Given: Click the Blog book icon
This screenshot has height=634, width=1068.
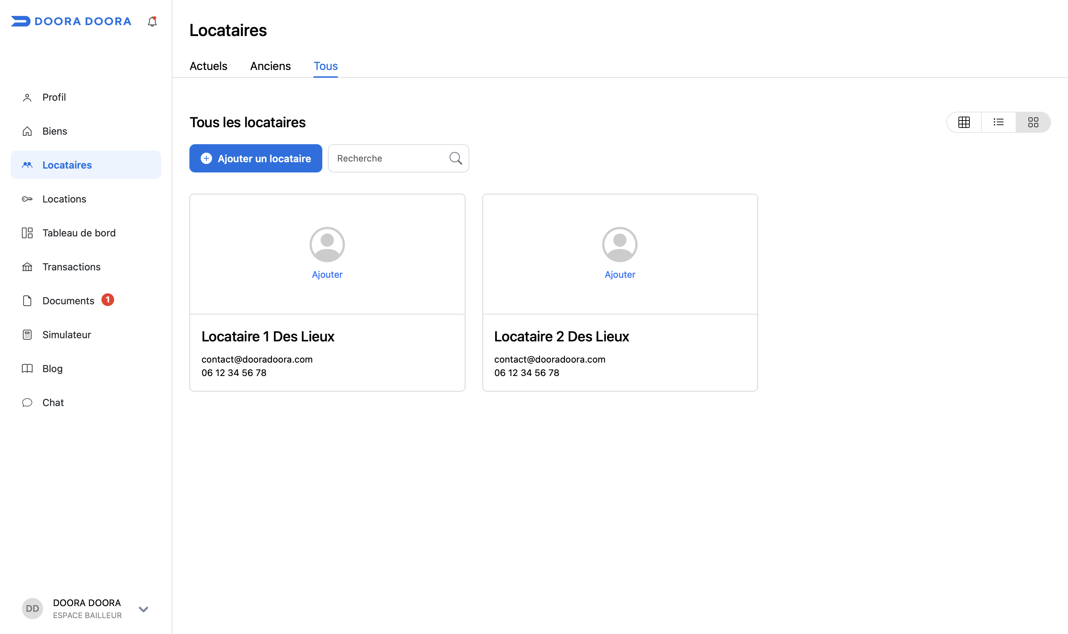Looking at the screenshot, I should click(x=27, y=369).
